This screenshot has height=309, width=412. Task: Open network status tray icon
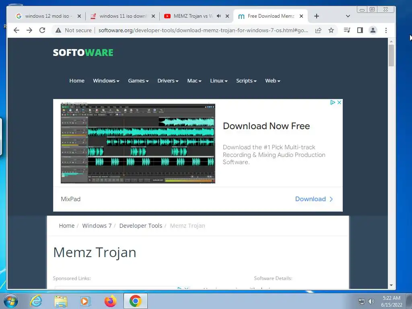(362, 301)
